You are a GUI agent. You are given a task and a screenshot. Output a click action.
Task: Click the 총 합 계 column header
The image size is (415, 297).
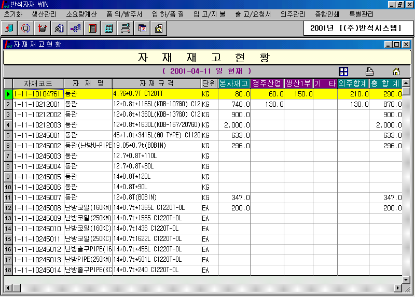tap(385, 83)
